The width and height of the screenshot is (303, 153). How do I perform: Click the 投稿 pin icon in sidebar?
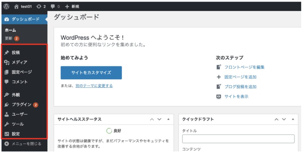point(7,53)
